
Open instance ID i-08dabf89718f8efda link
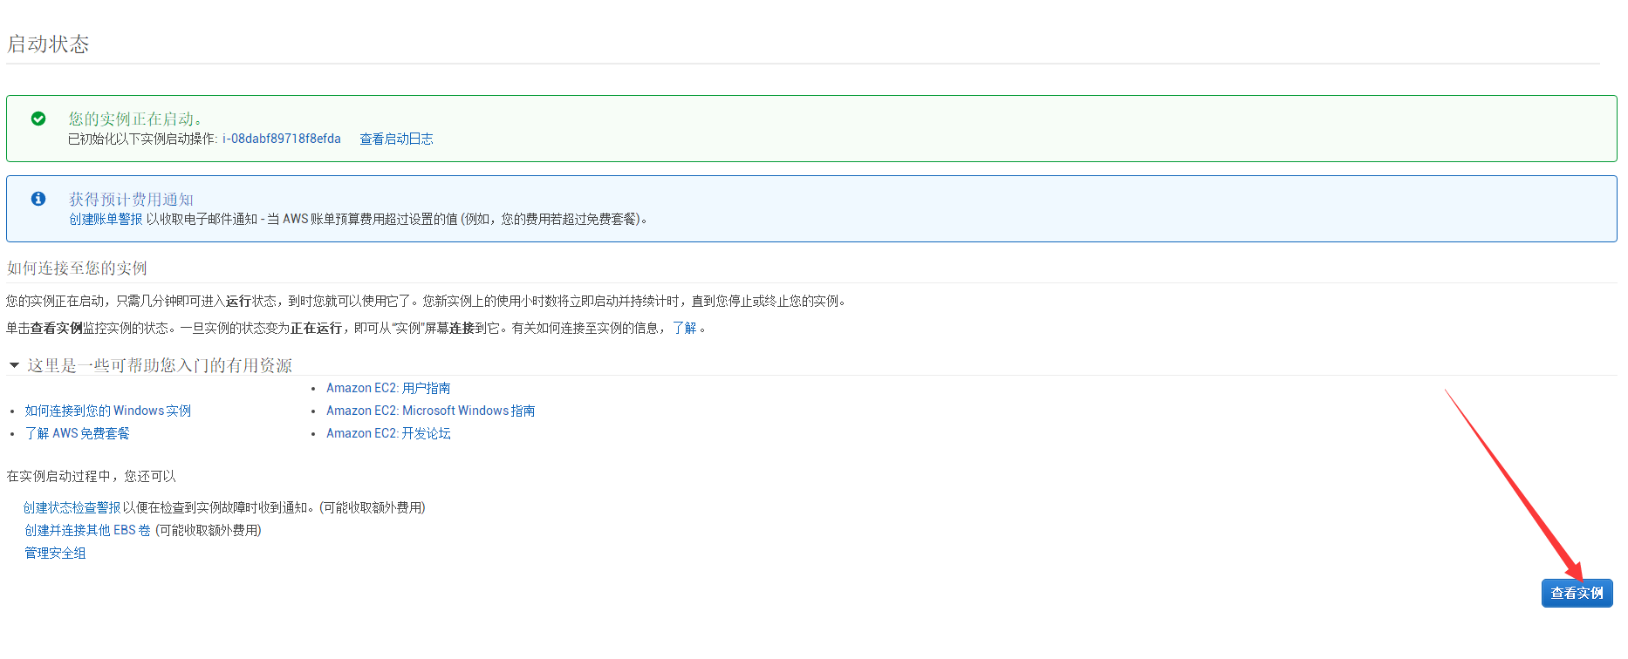point(281,139)
